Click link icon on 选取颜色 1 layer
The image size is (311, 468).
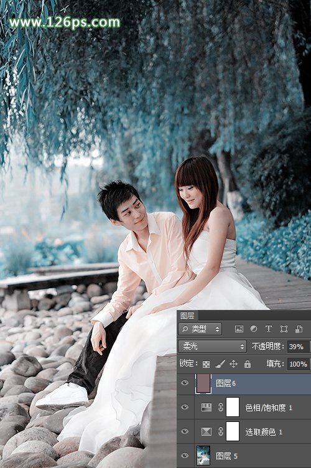click(220, 431)
